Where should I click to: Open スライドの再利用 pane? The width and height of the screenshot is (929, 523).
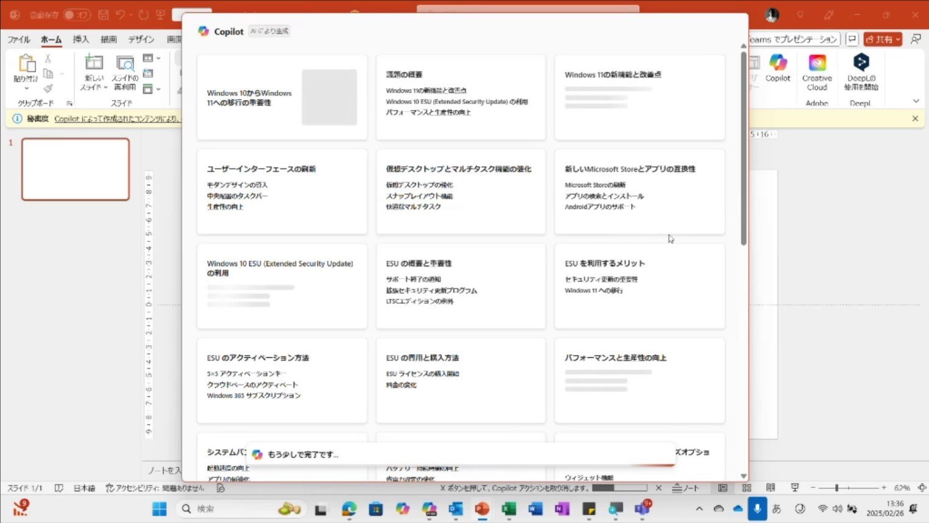point(125,73)
